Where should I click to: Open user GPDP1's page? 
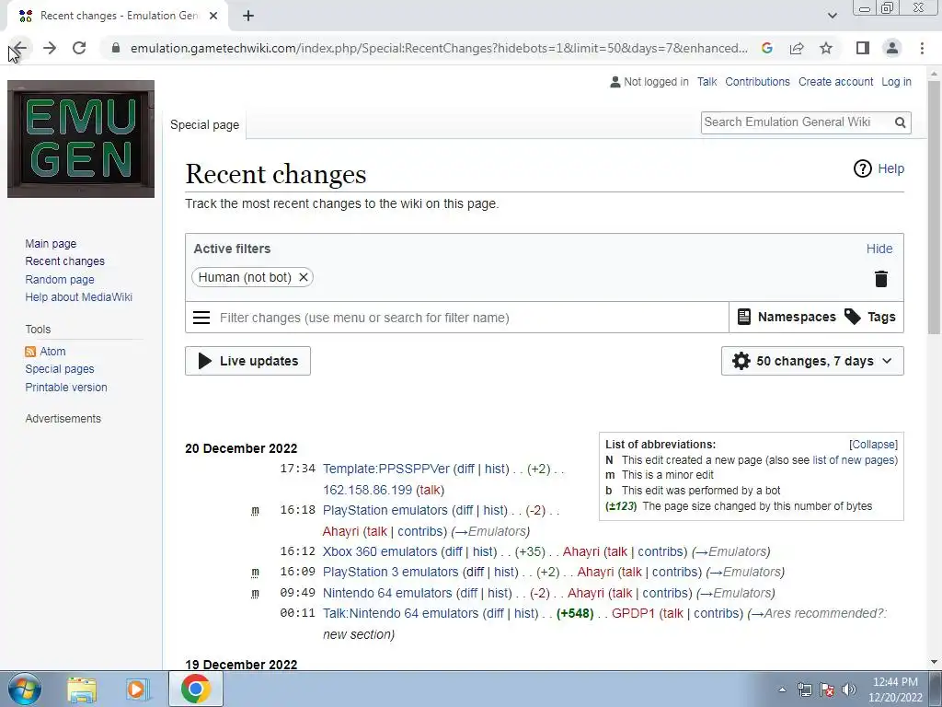click(633, 614)
